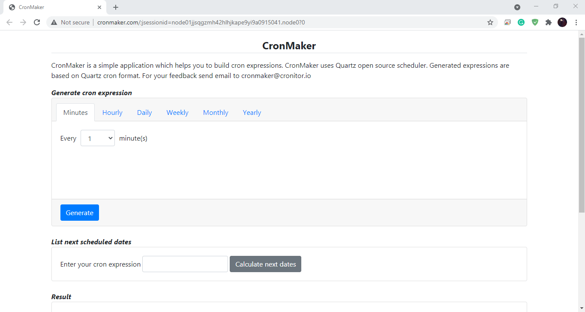The image size is (585, 312).
Task: Bookmark this page with the star icon
Action: point(490,22)
